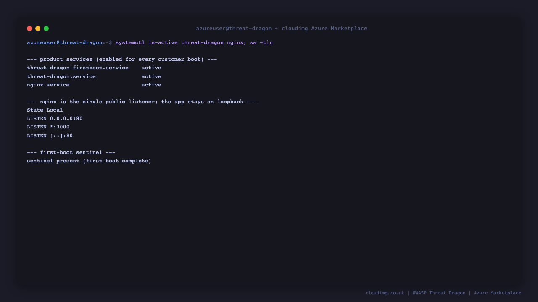Image resolution: width=538 pixels, height=302 pixels.
Task: Select nginx.service text
Action: tap(48, 85)
